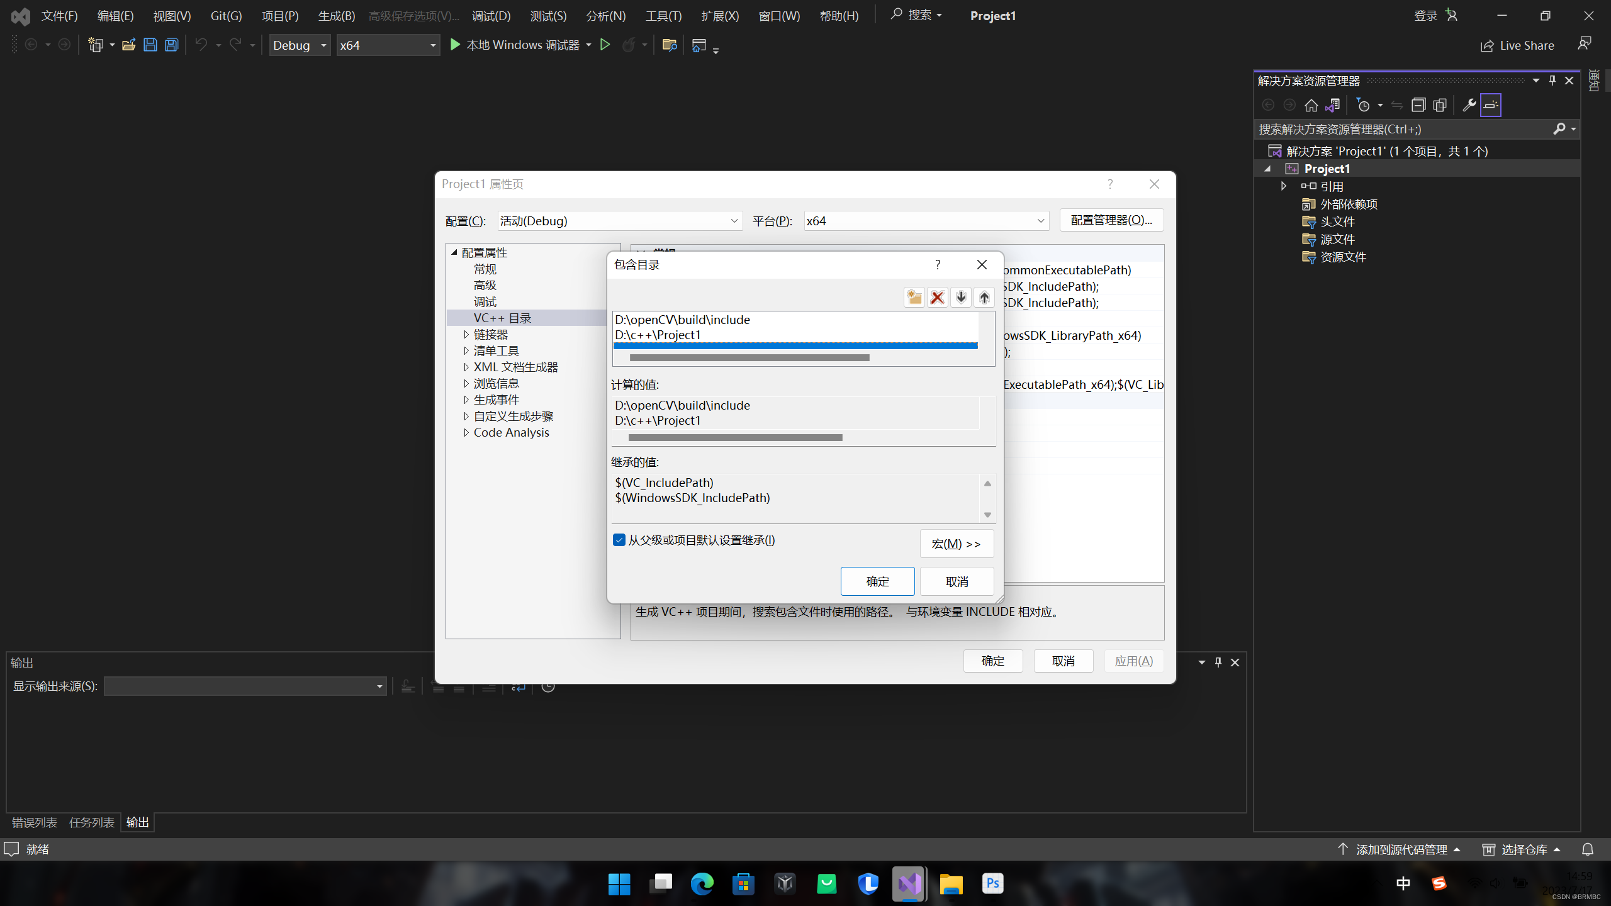The image size is (1611, 906).
Task: Click 宏(M) >> button
Action: click(x=957, y=544)
